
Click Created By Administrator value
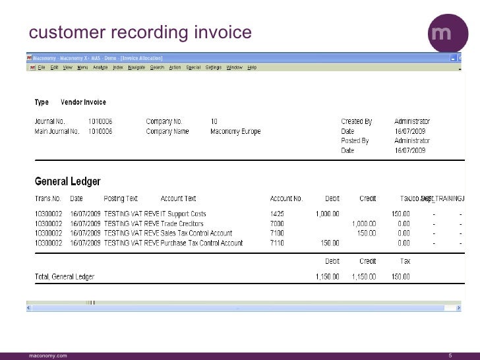pyautogui.click(x=411, y=121)
